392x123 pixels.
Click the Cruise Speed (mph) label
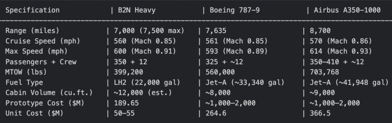click(43, 41)
